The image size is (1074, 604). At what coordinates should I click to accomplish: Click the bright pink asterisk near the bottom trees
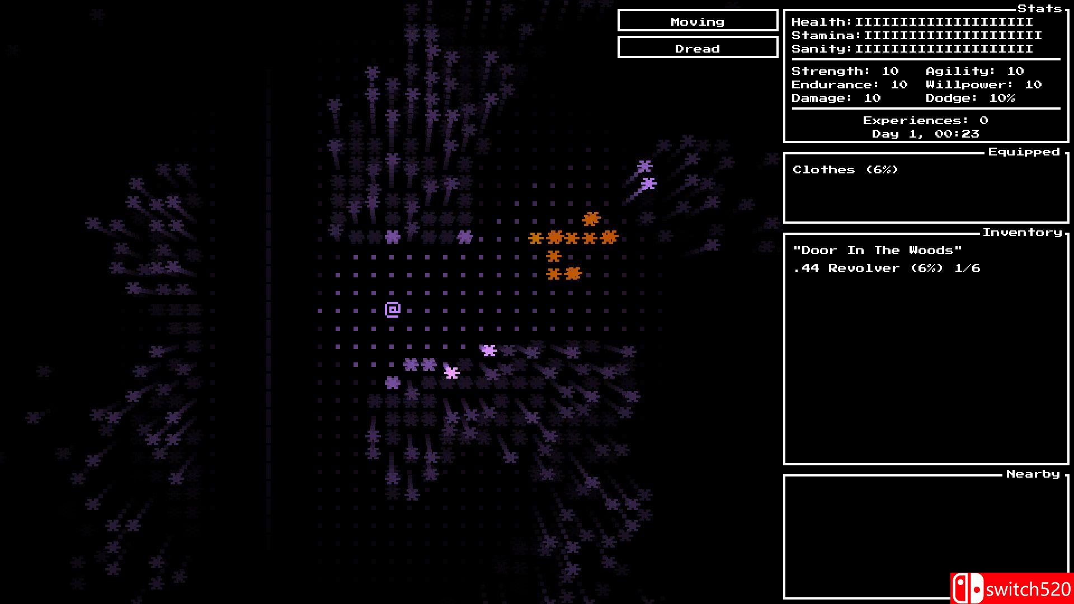(451, 372)
